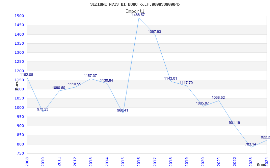Select the 1450 y-axis tick label
270x168 pixels.
(19, 25)
